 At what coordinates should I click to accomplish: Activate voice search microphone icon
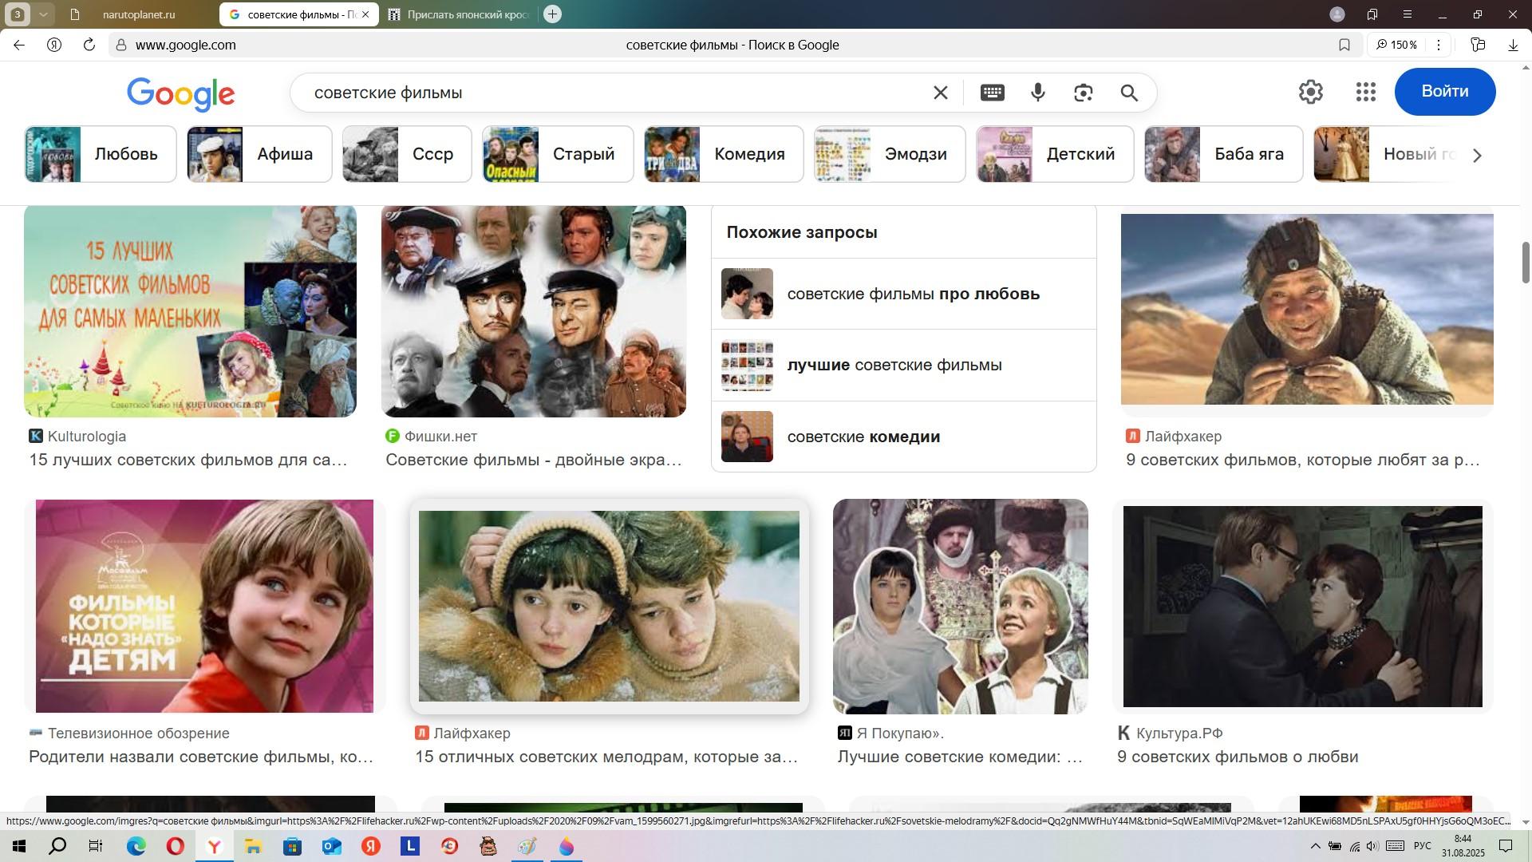click(x=1037, y=93)
